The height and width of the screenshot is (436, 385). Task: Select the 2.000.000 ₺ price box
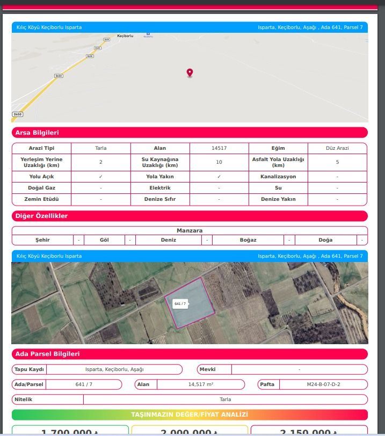tap(190, 431)
